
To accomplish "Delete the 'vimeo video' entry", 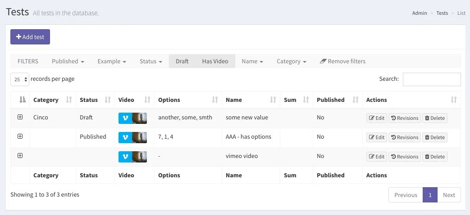I will point(435,157).
